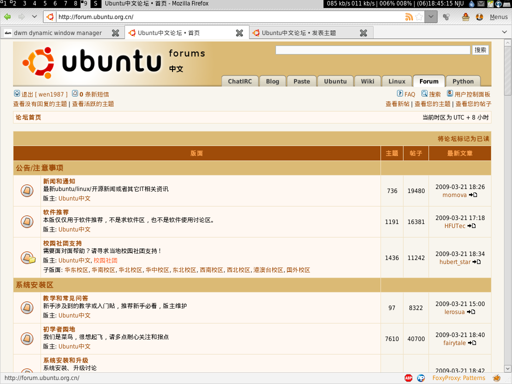Image resolution: width=512 pixels, height=384 pixels.
Task: Open the list-all-tabs dropdown arrow
Action: 504,32
